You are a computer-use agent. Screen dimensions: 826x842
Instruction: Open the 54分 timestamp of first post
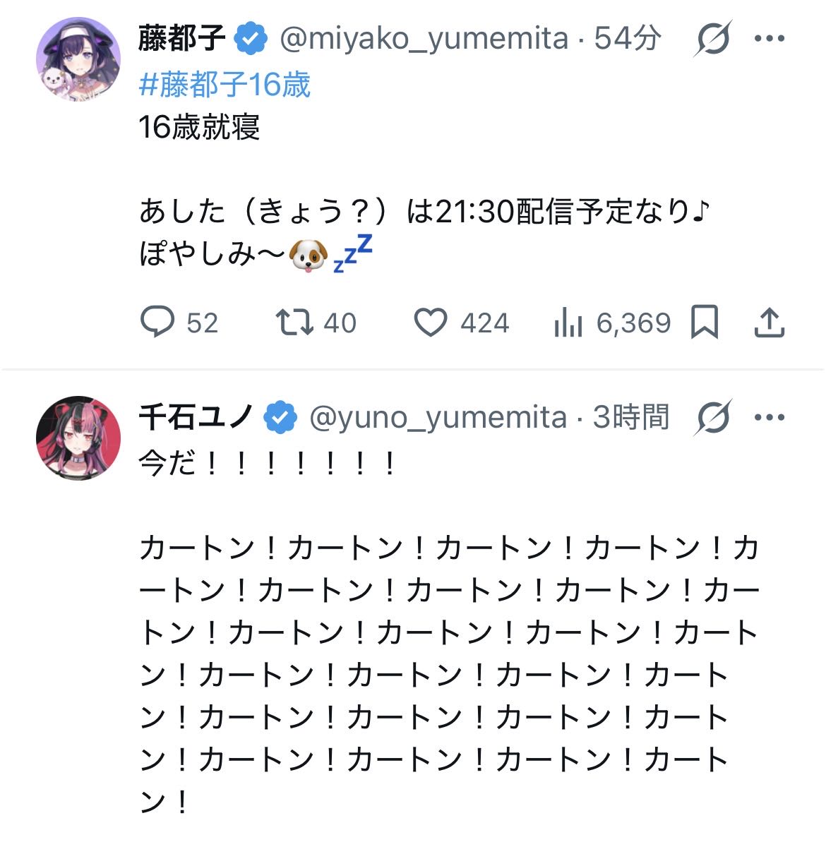coord(628,38)
